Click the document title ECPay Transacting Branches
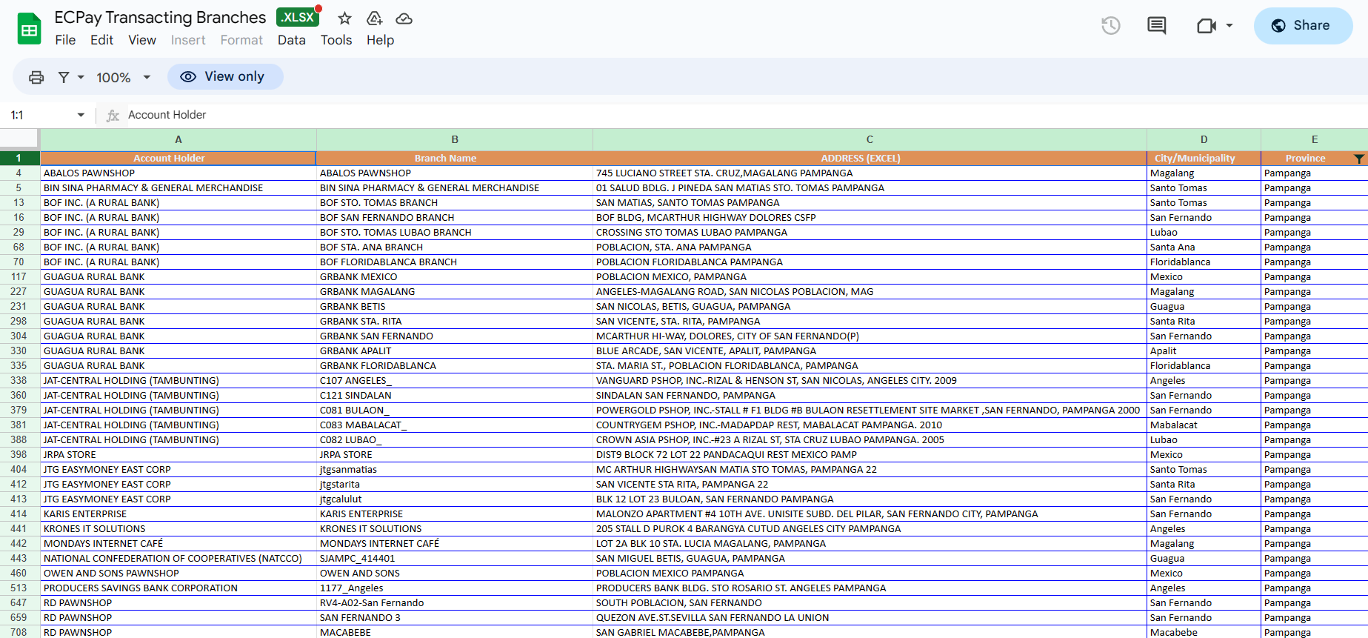This screenshot has height=638, width=1368. pyautogui.click(x=160, y=17)
